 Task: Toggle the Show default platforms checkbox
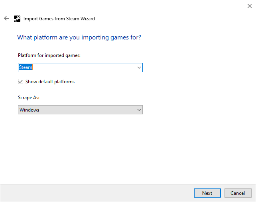[x=20, y=81]
